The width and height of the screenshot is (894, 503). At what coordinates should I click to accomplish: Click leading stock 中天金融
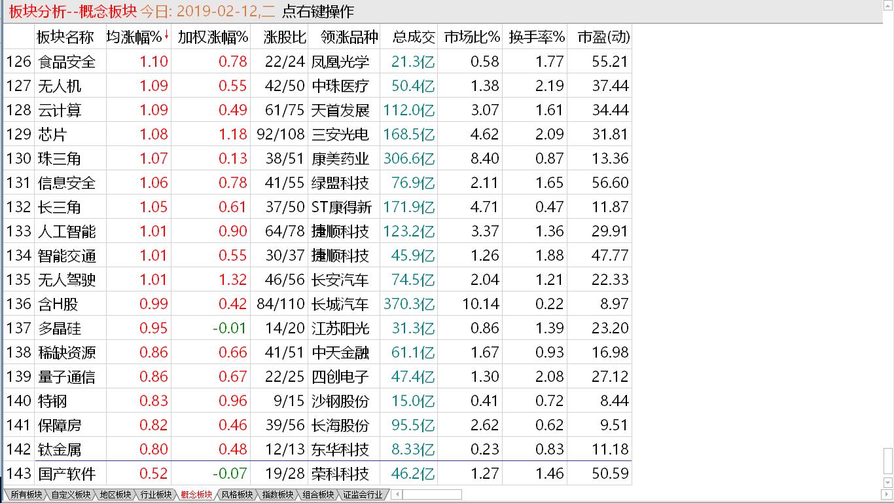click(340, 352)
